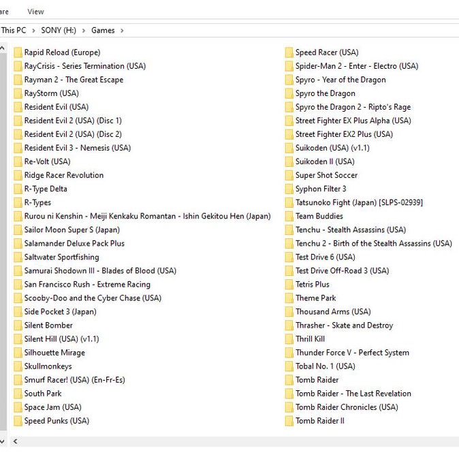Screen dimensions: 459x459
Task: Click the text Test Drive Off-Road 3 (USA)
Action: tap(342, 271)
